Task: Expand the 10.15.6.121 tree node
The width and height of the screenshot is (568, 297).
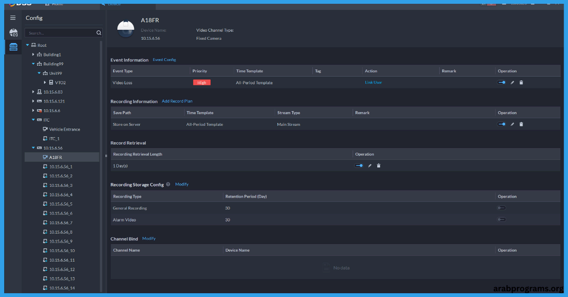Action: [33, 101]
